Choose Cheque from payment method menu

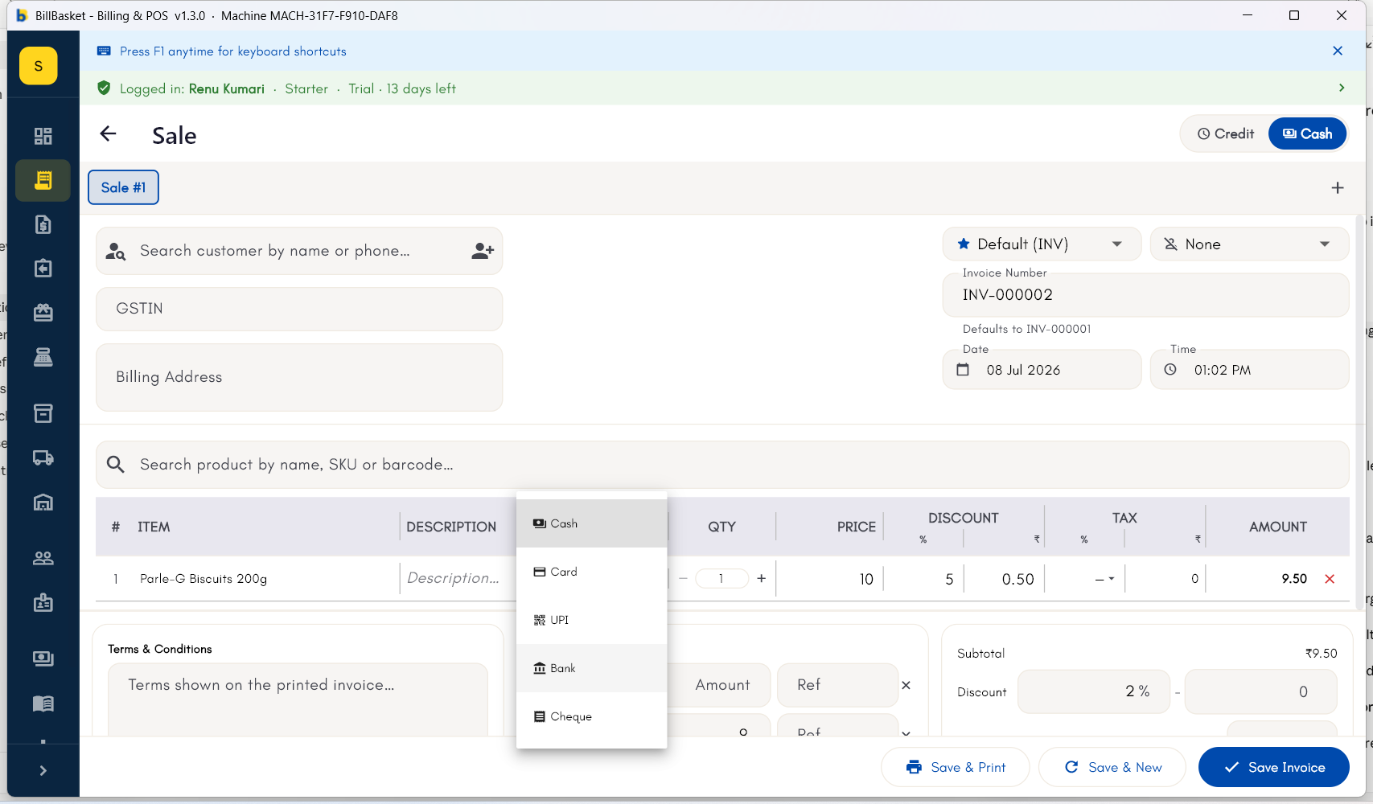[592, 716]
